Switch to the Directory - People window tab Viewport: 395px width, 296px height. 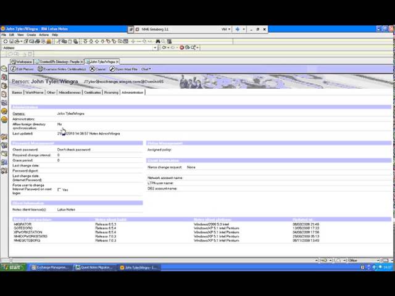click(x=59, y=62)
